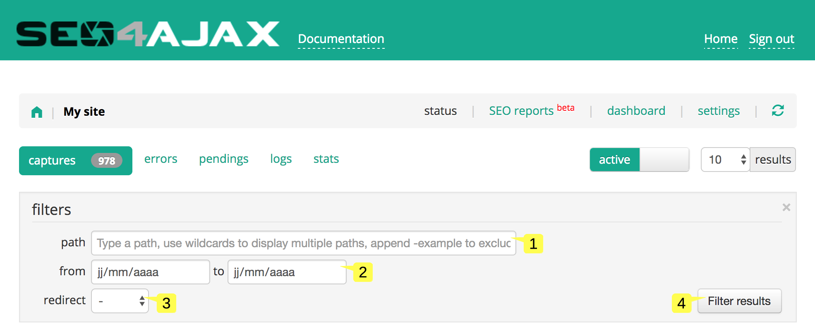
Task: Open the stats tab
Action: point(326,159)
